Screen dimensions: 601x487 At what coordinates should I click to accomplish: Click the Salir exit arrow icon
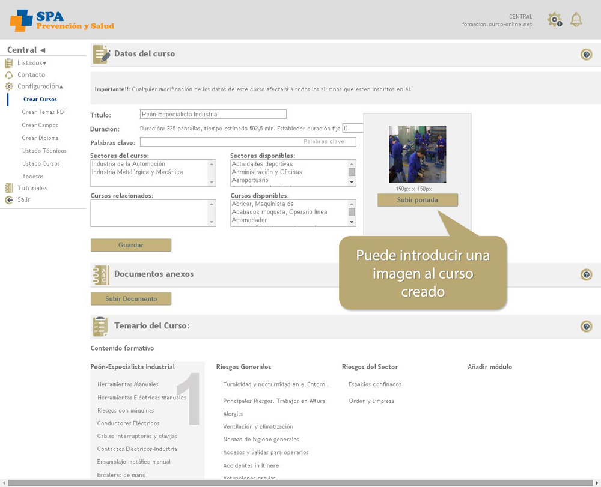click(9, 199)
